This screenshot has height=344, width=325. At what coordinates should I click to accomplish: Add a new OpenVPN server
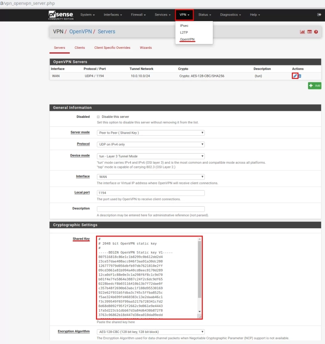(x=314, y=86)
